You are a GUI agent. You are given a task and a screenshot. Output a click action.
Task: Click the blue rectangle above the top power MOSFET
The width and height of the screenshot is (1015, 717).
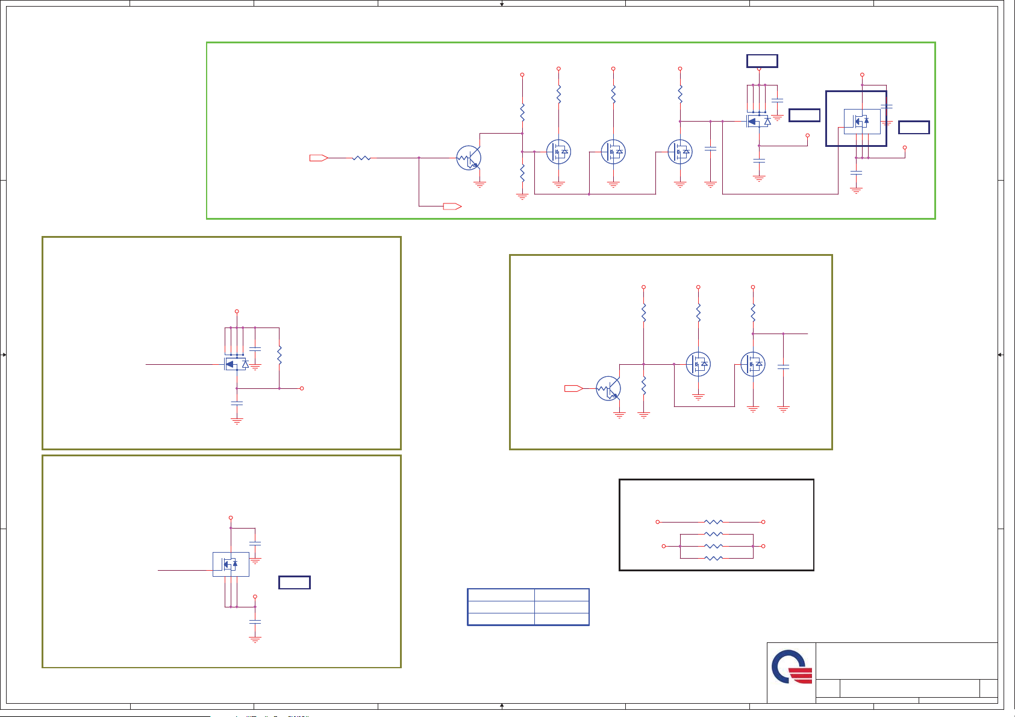762,61
